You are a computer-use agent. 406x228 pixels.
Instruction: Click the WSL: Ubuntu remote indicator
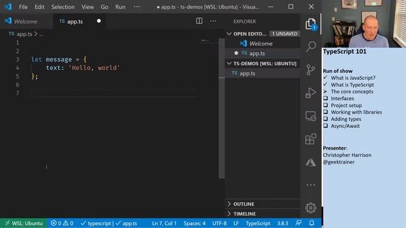(23, 223)
